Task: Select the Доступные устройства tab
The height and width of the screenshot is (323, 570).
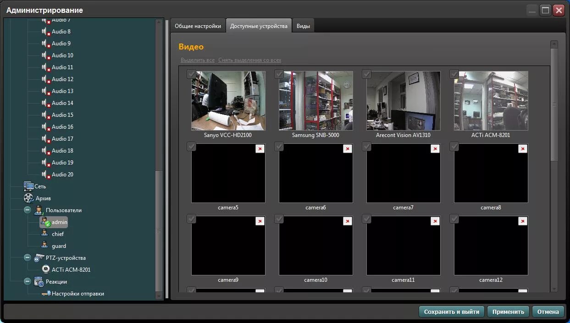Action: [259, 26]
